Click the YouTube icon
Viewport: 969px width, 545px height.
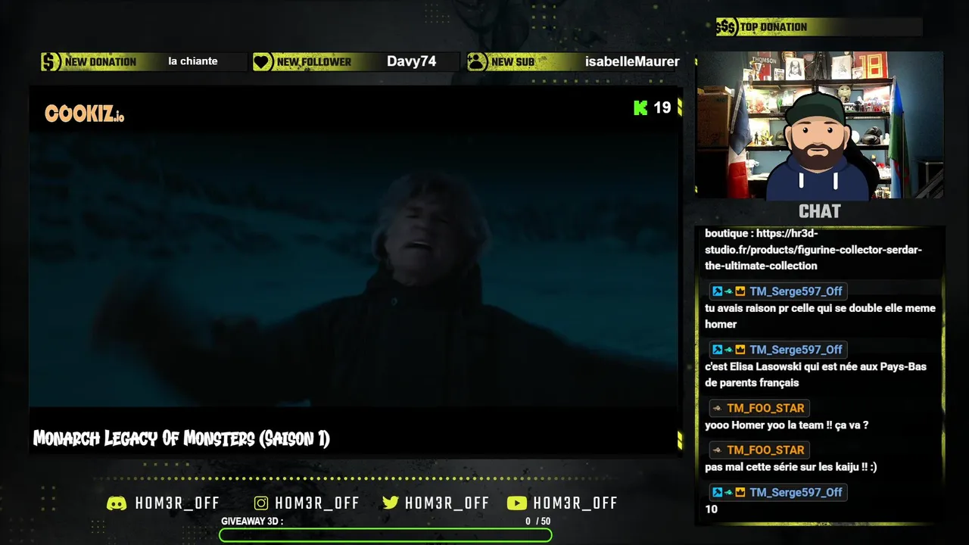(517, 503)
